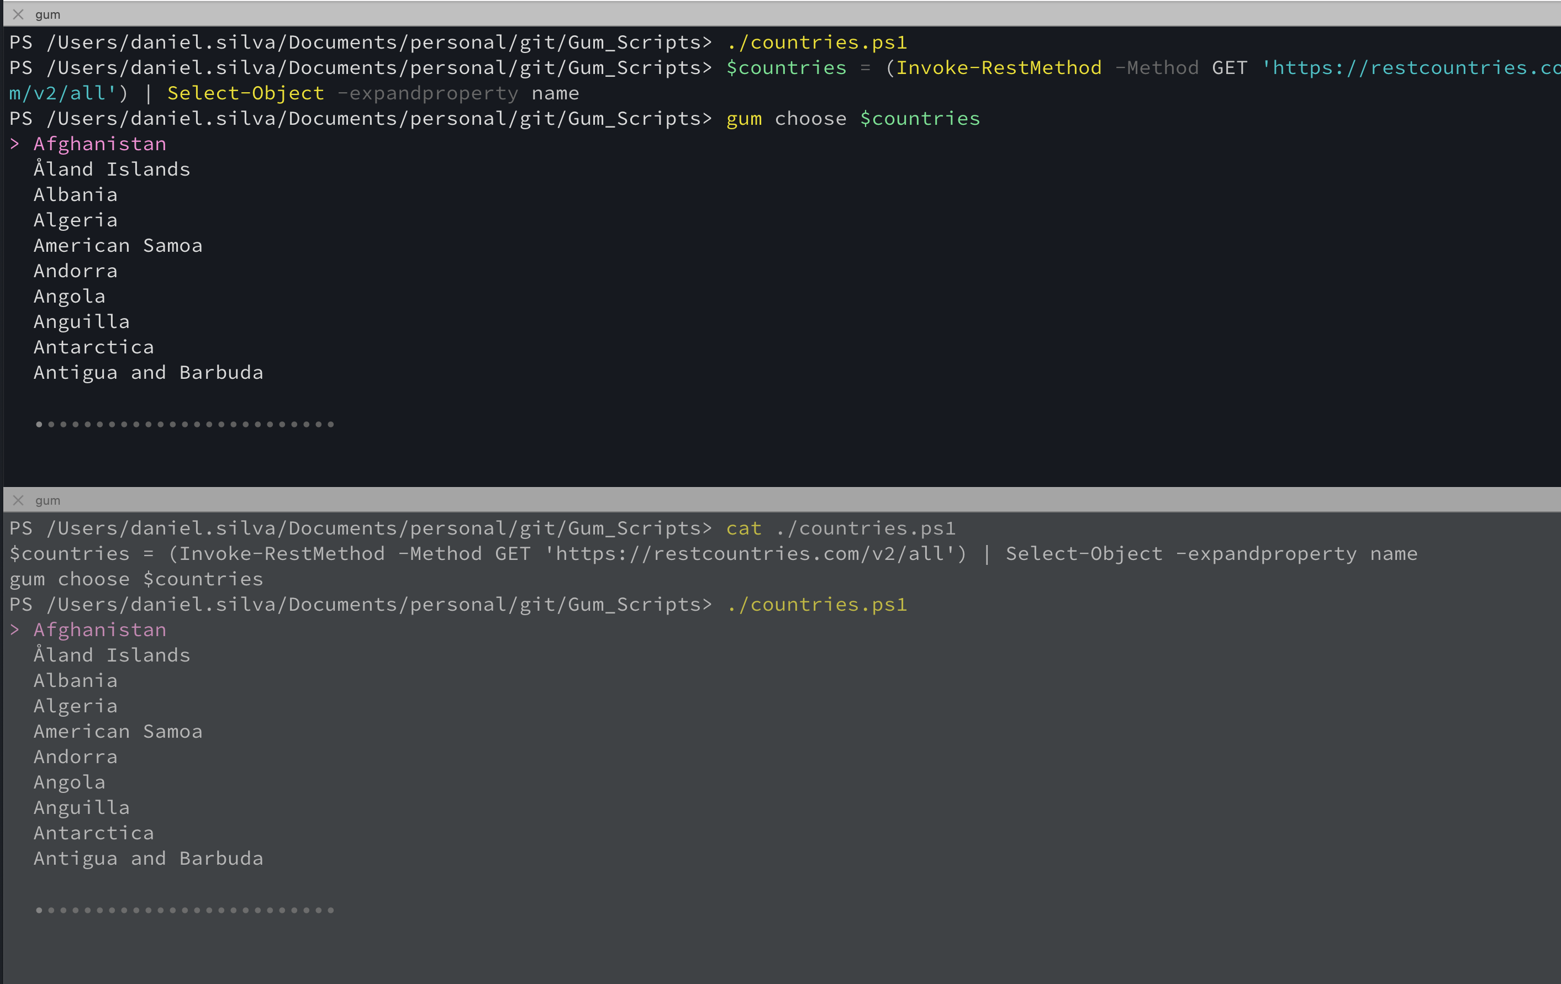Choose Algeria in the bottom gum menu

click(75, 705)
